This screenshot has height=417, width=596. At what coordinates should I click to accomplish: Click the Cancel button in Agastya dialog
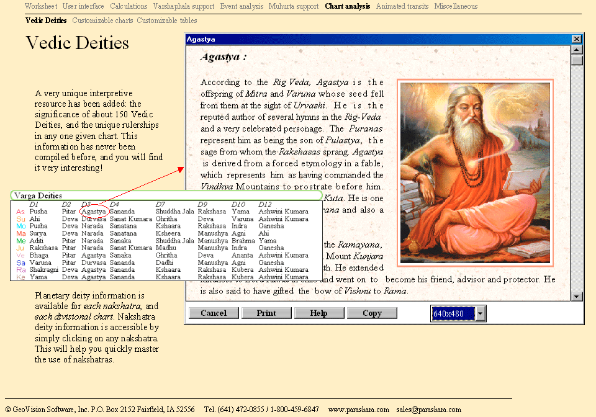point(214,313)
